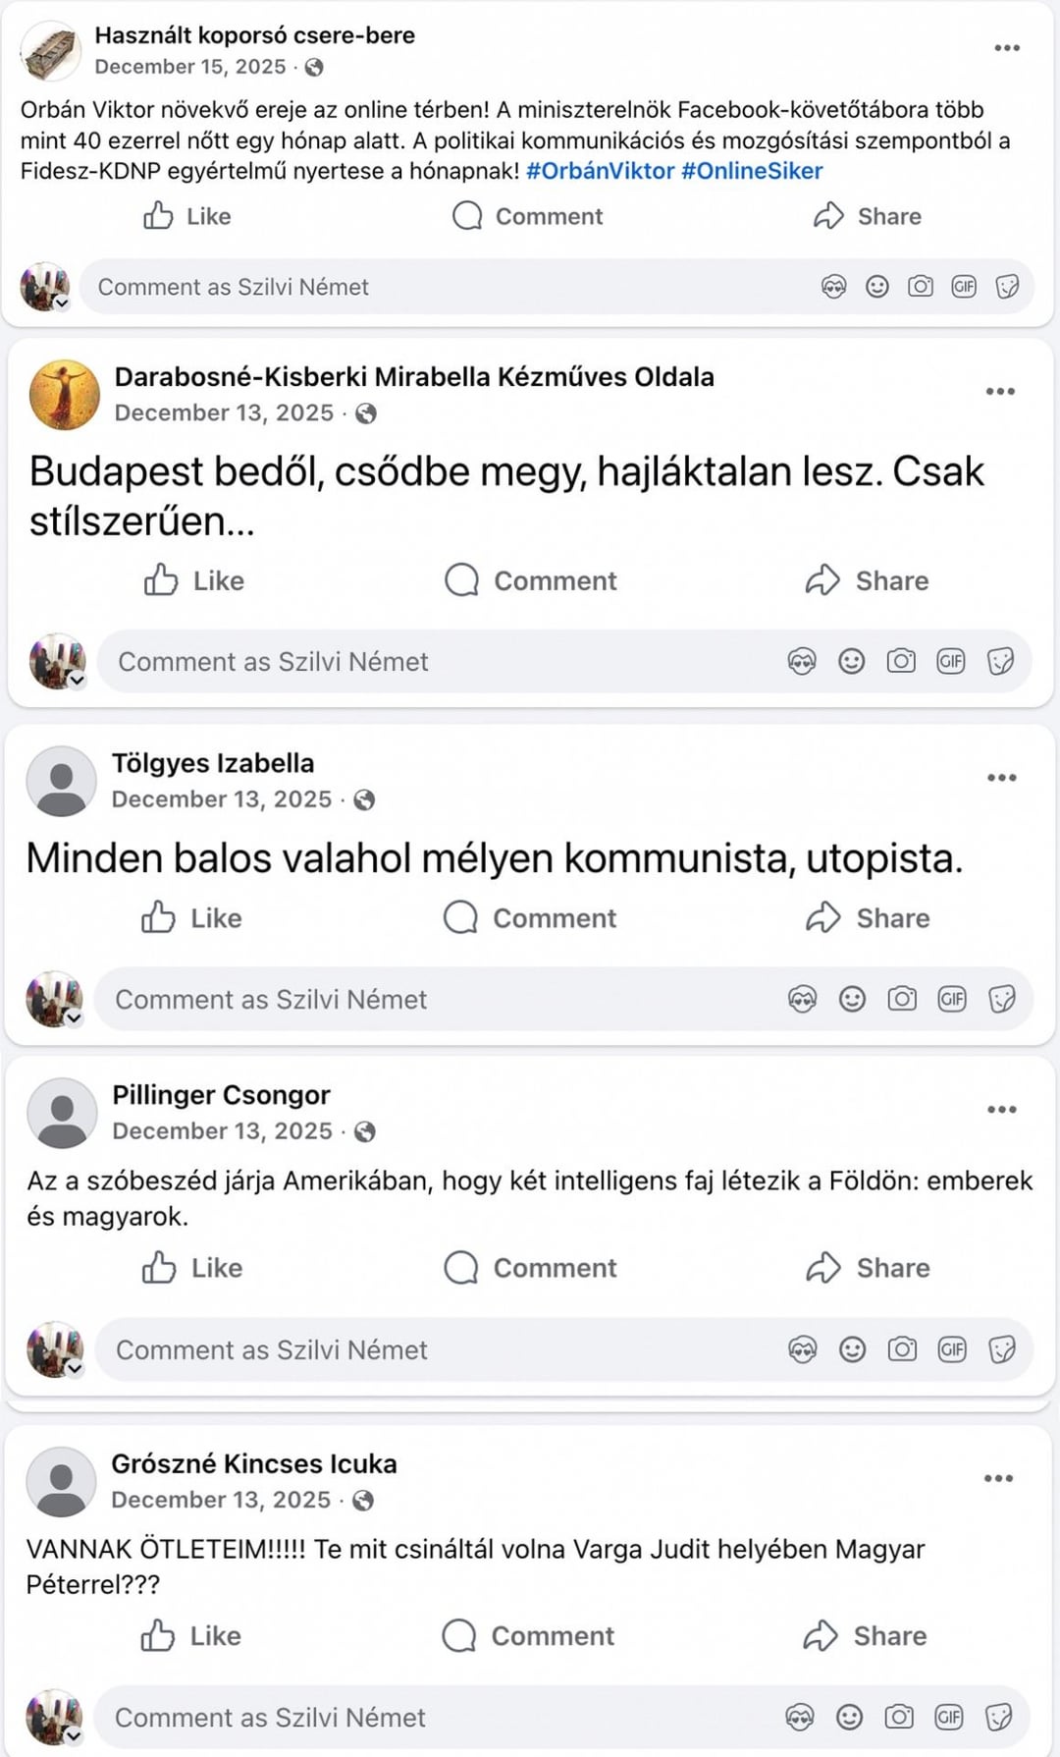This screenshot has width=1060, height=1757.
Task: Click Share arrow on Használt koporsó post
Action: pos(829,216)
